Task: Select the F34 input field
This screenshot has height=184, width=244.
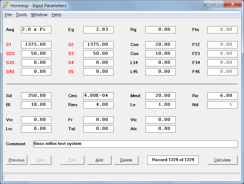Action: [223, 63]
